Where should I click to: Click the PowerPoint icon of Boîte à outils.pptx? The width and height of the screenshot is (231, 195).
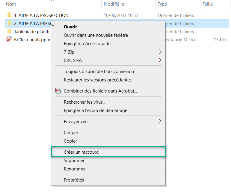[x=9, y=39]
